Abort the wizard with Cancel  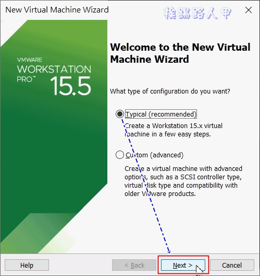coord(232,265)
